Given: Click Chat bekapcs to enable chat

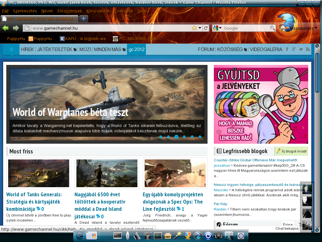Looking at the screenshot, I should (x=287, y=228).
